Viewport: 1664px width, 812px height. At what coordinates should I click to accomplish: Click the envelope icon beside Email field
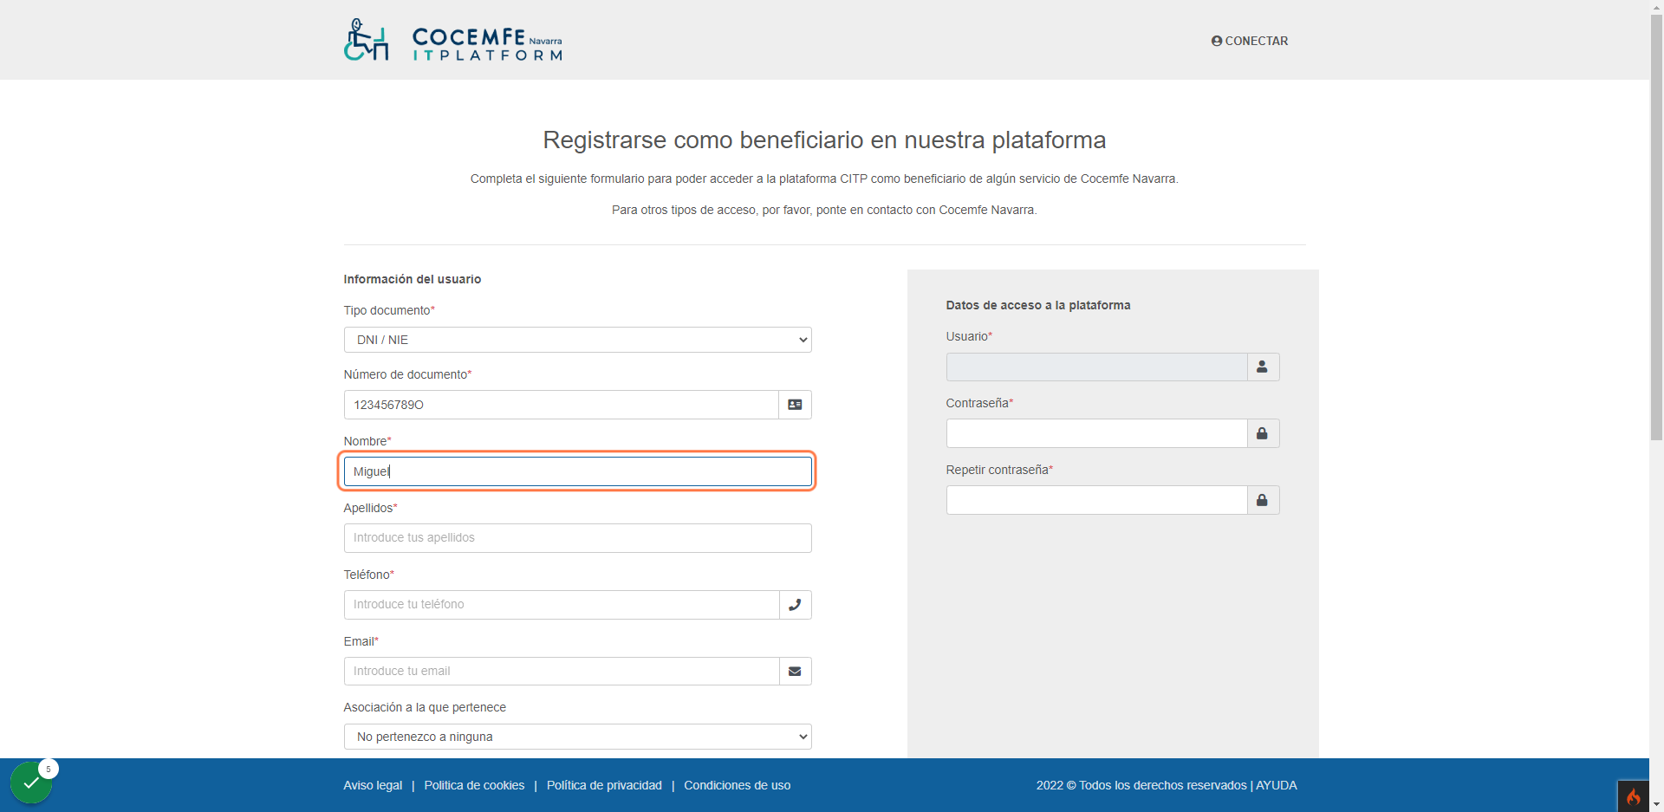pyautogui.click(x=795, y=672)
